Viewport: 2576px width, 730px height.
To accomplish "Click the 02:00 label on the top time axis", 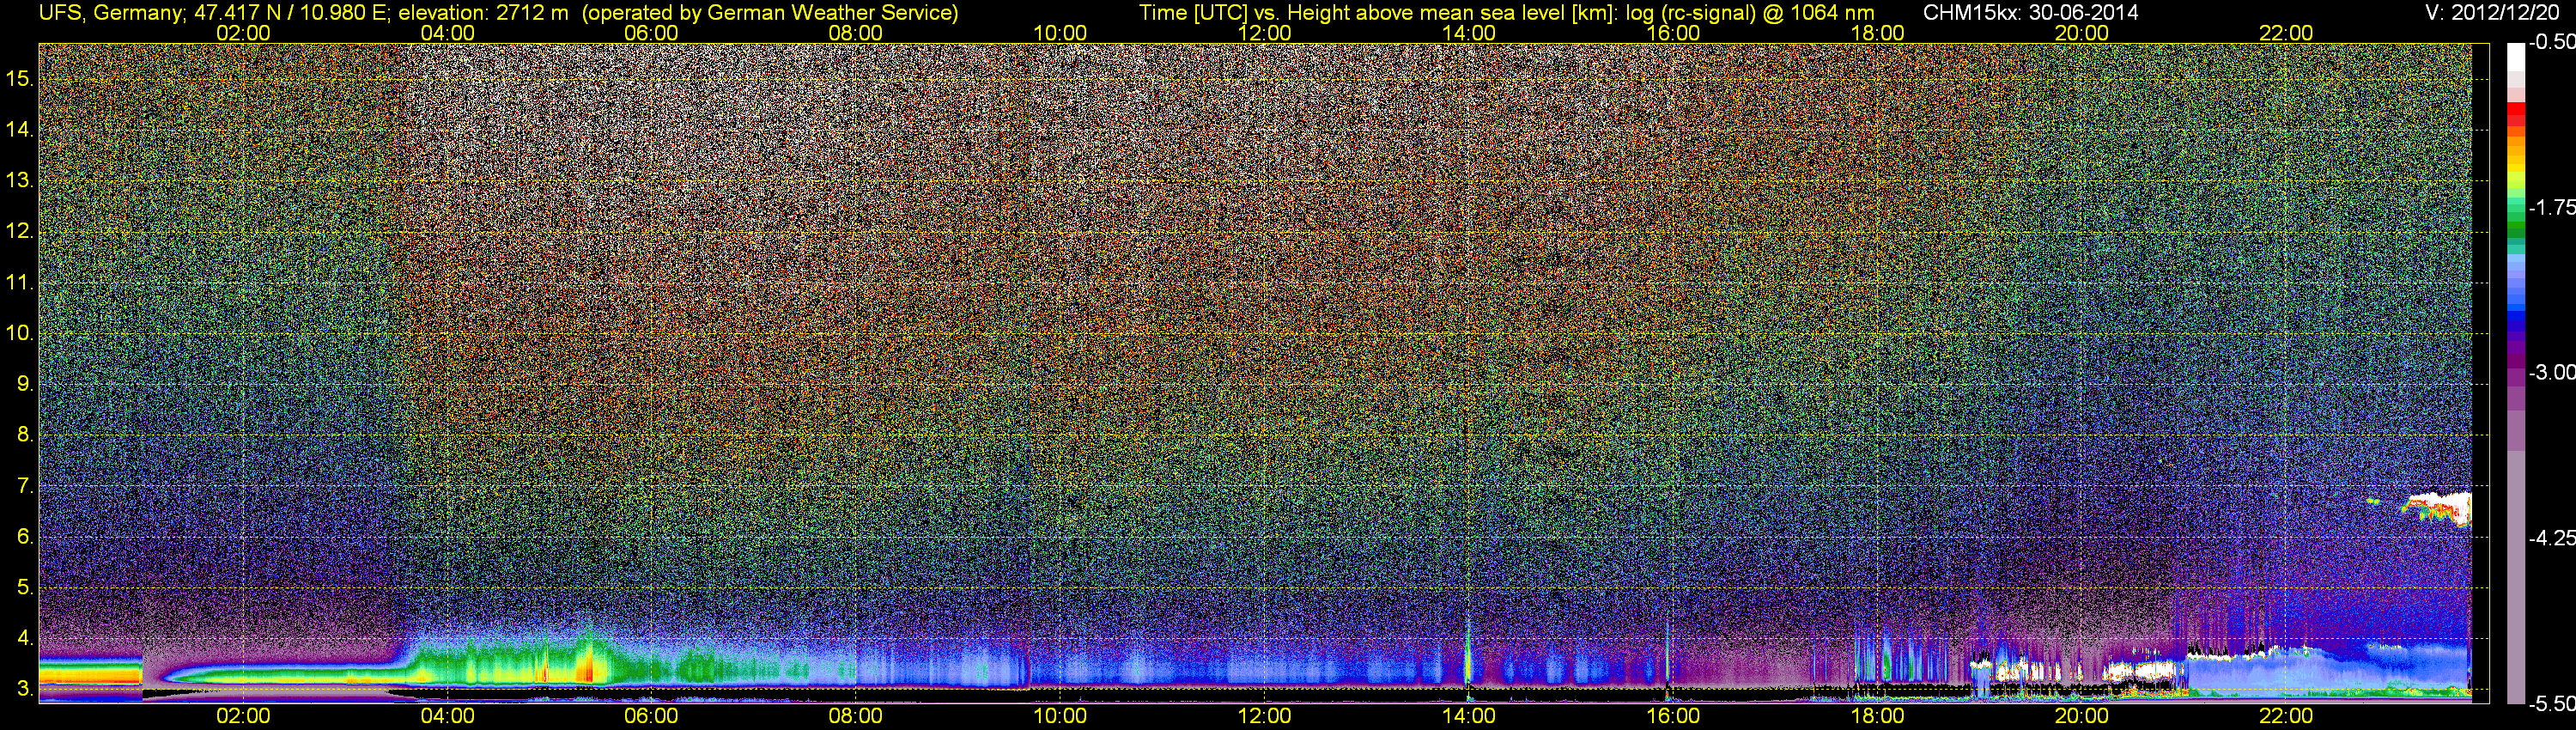I will pos(243,33).
